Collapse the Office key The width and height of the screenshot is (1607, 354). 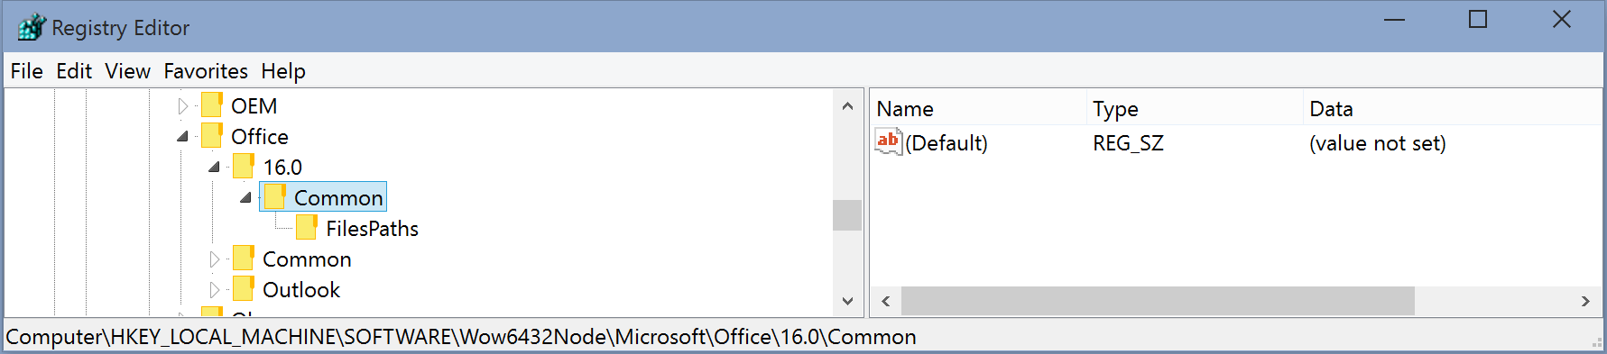tap(183, 137)
